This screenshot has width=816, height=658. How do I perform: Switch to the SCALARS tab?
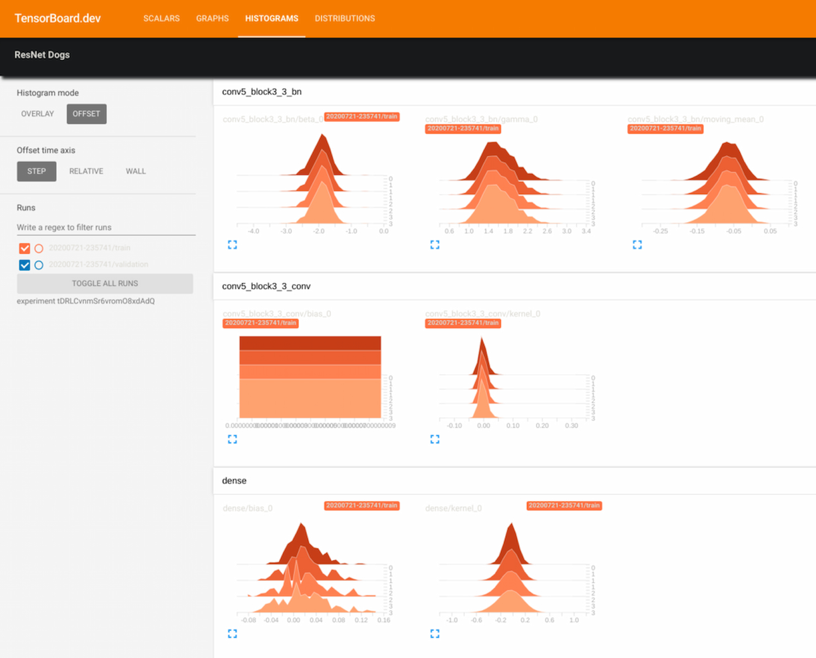click(x=161, y=19)
